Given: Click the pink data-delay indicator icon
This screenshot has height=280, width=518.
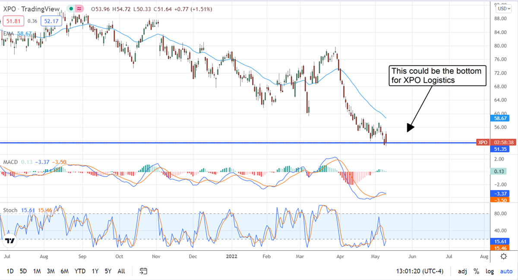Looking at the screenshot, I should pos(79,9).
